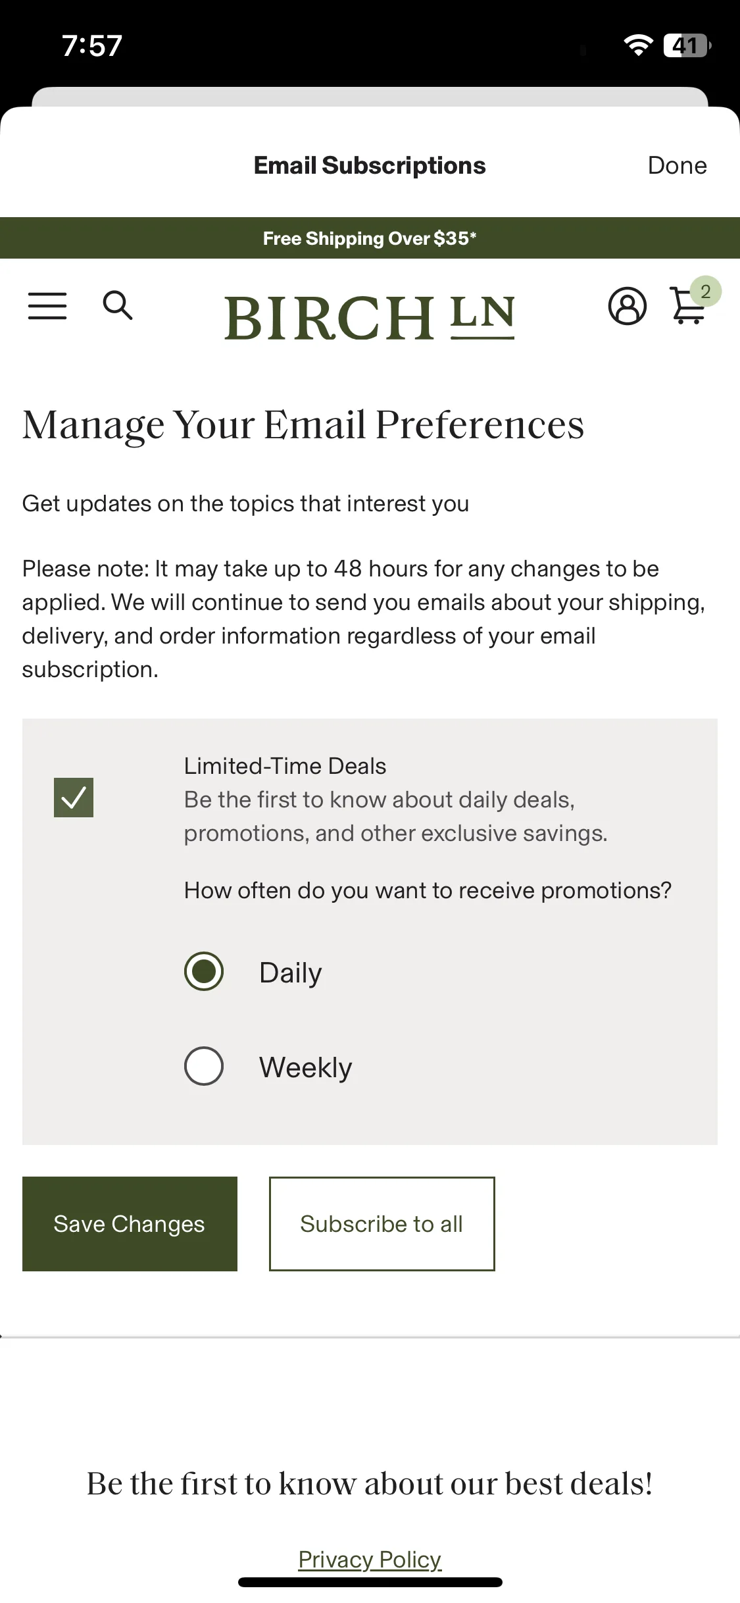Tap the Free Shipping Over $35 banner
740x1603 pixels.
click(370, 238)
